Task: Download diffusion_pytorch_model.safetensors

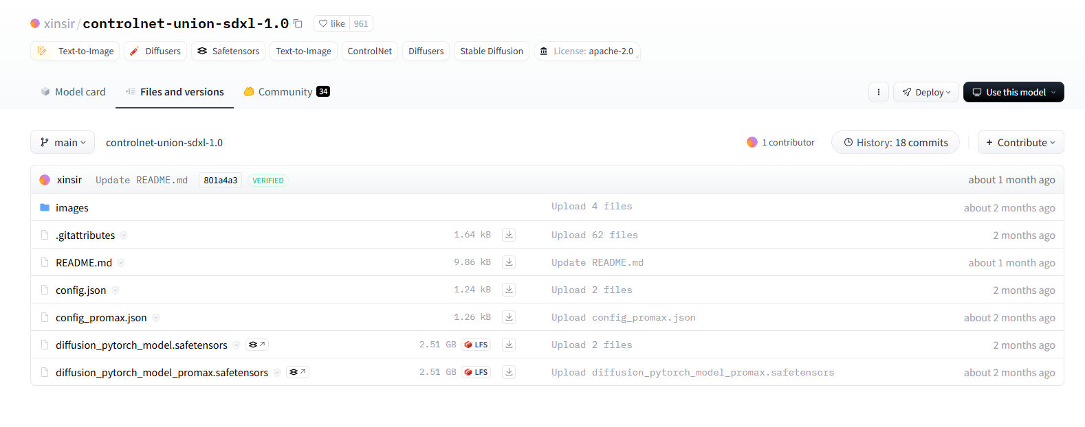Action: [x=509, y=345]
